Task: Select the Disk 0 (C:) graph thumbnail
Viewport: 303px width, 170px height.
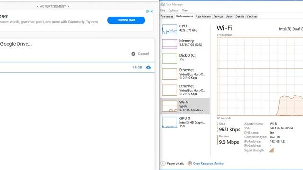Action: point(169,59)
